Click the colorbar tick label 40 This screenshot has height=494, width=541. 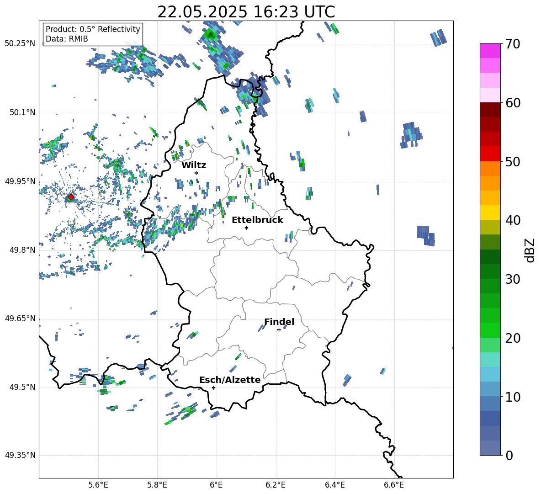[x=513, y=220]
